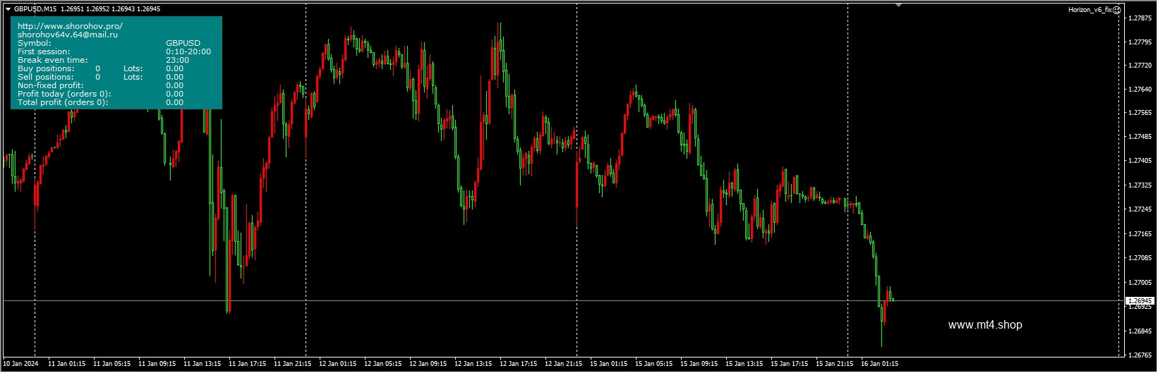The height and width of the screenshot is (373, 1158).
Task: Click the Sell positions label
Action: click(46, 77)
